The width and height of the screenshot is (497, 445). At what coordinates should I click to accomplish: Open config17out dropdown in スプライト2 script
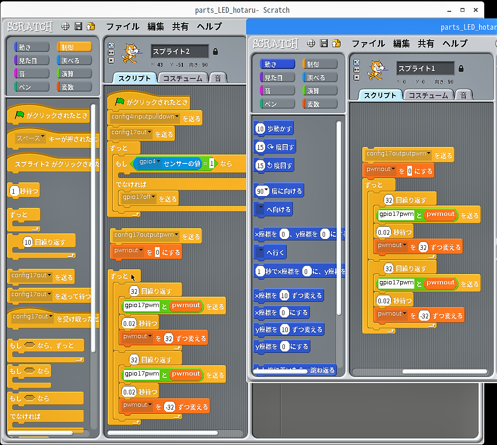[150, 132]
